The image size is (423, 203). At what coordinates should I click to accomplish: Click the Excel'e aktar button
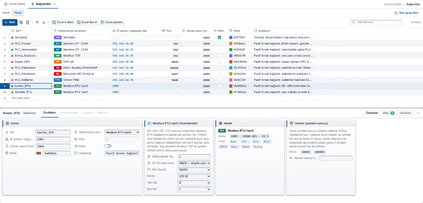pyautogui.click(x=63, y=22)
